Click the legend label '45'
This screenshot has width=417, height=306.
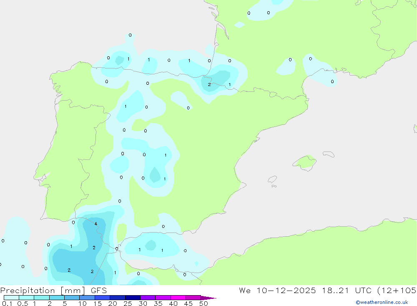click(x=188, y=303)
